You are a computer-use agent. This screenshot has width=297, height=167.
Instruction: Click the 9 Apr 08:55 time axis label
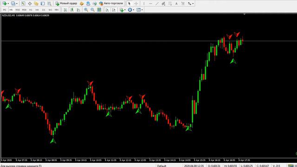click(x=51, y=160)
